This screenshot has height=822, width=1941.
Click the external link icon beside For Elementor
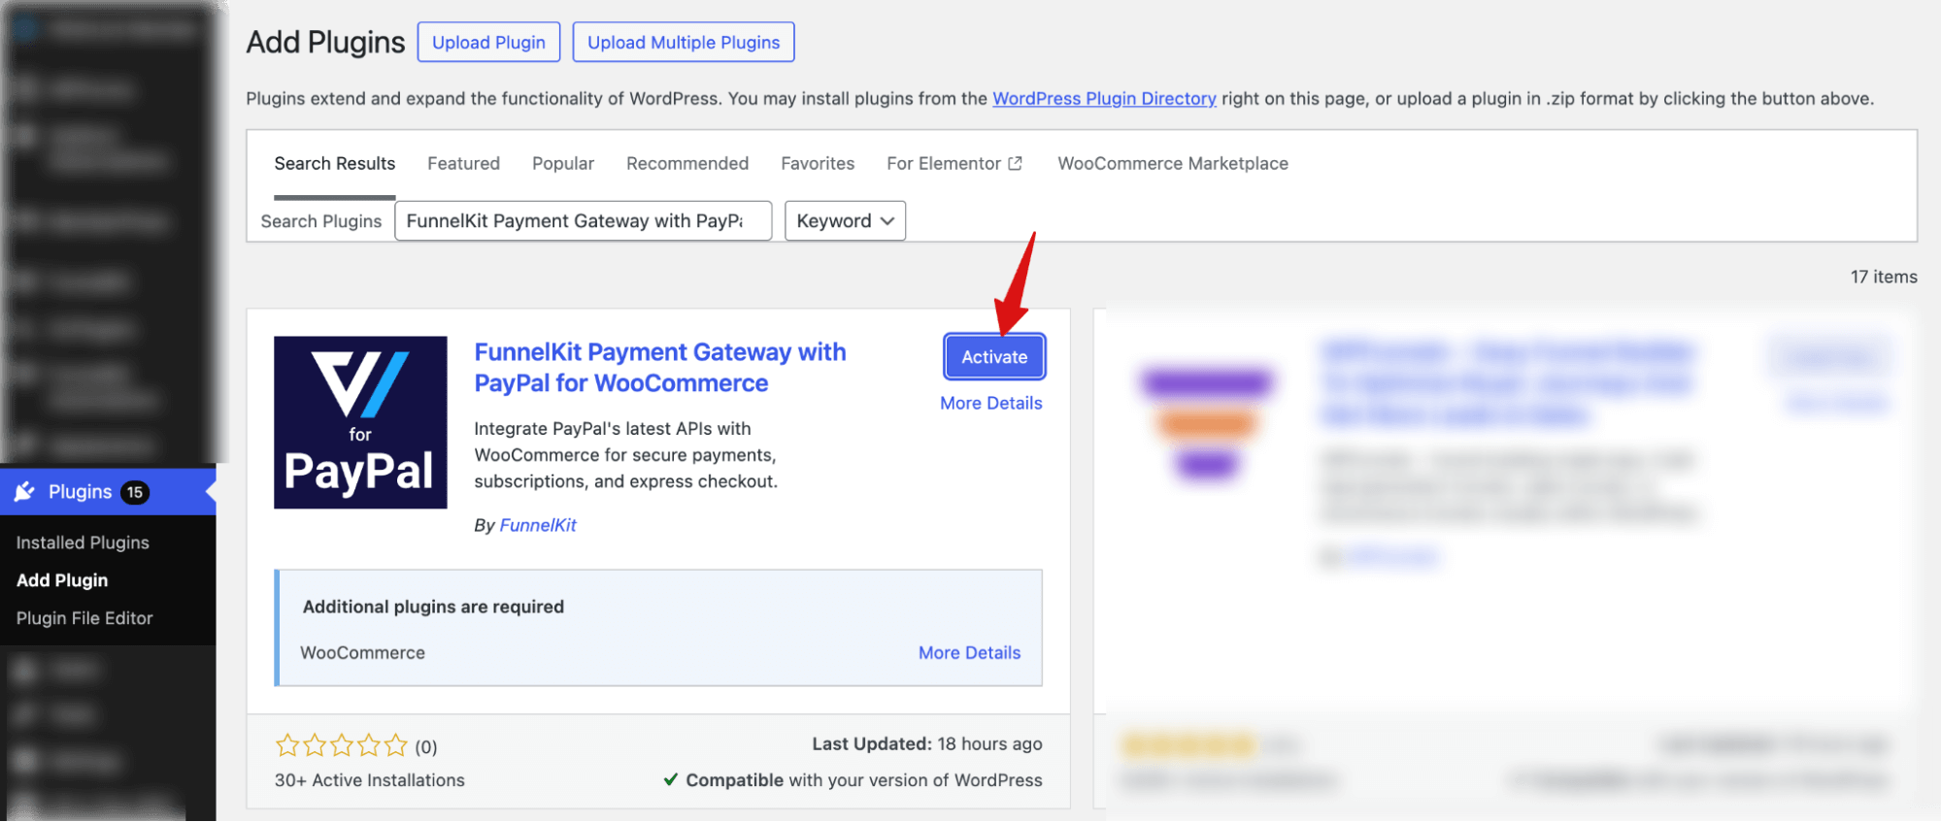click(1015, 162)
